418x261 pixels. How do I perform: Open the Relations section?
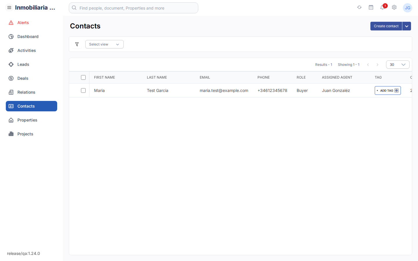point(26,92)
